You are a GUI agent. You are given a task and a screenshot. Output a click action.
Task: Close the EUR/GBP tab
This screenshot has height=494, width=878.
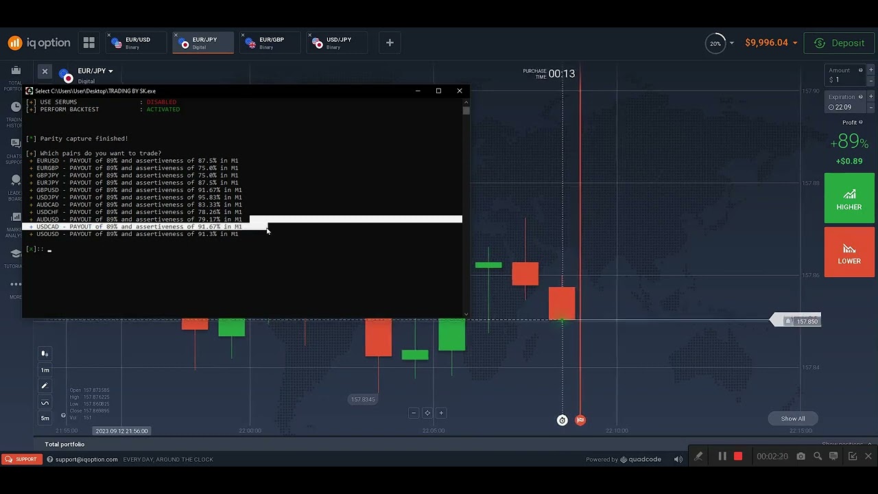point(243,35)
